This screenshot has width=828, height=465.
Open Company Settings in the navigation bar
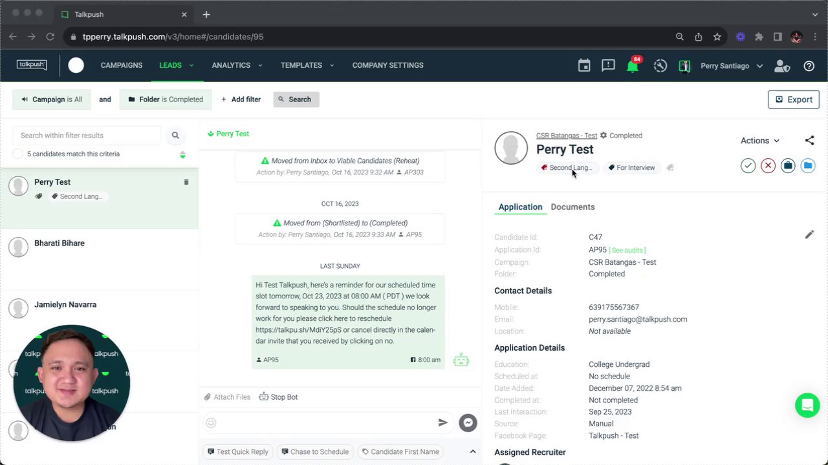click(x=387, y=65)
